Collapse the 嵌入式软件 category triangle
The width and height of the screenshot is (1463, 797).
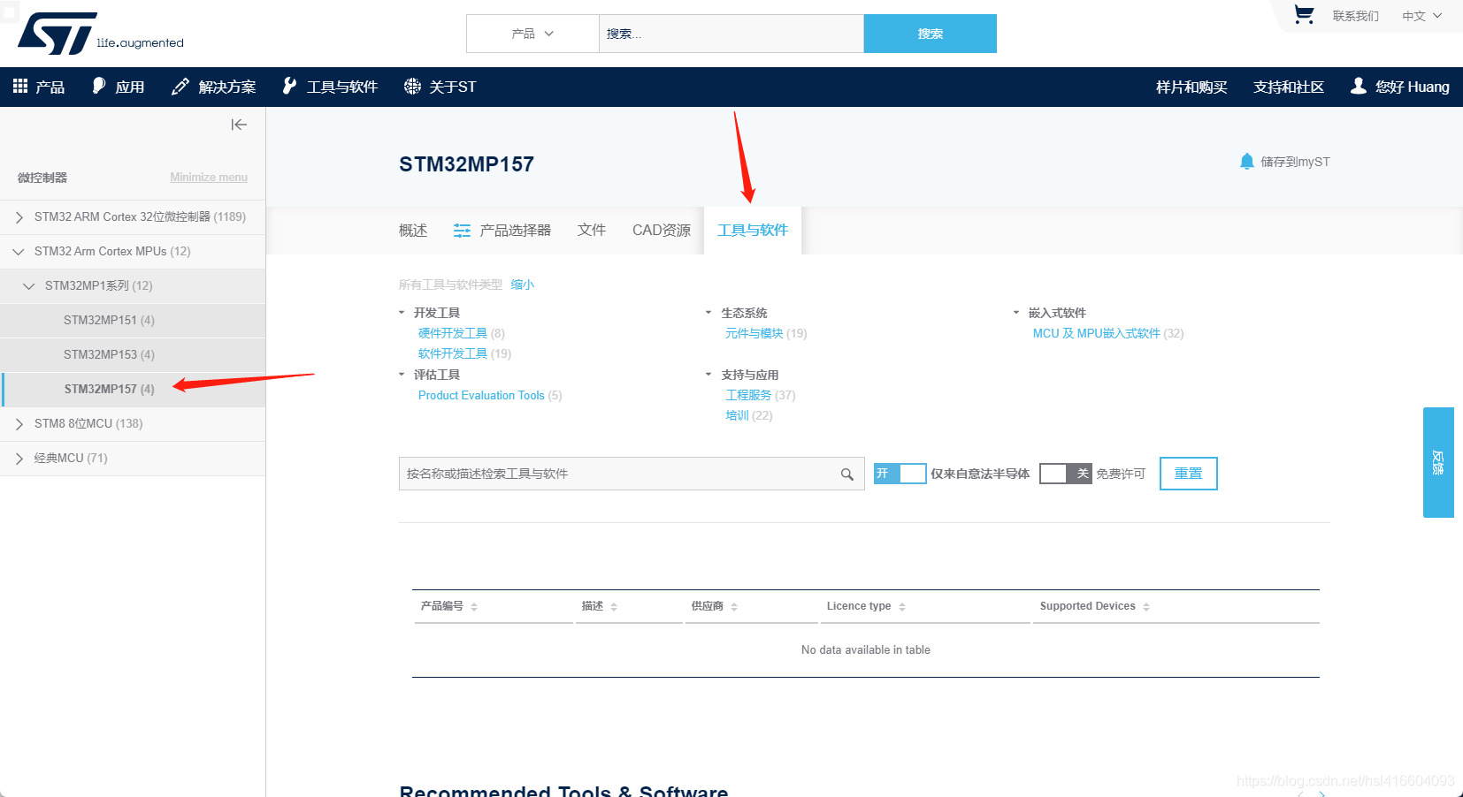click(1016, 313)
